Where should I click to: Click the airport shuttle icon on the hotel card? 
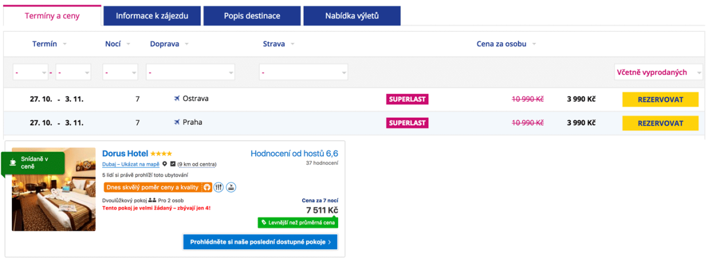[231, 187]
